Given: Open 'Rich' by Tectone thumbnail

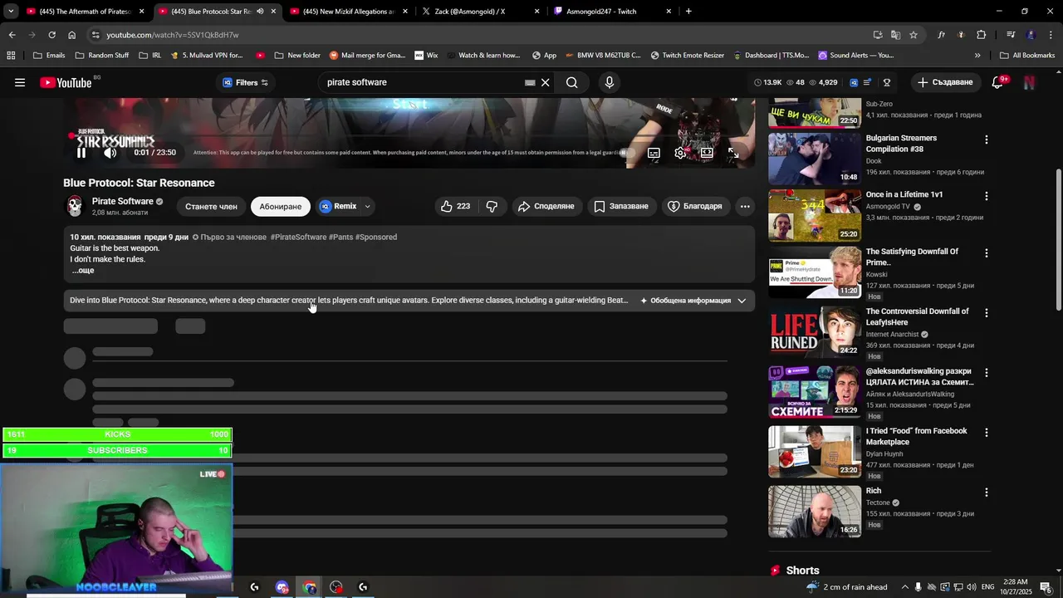Looking at the screenshot, I should [815, 511].
